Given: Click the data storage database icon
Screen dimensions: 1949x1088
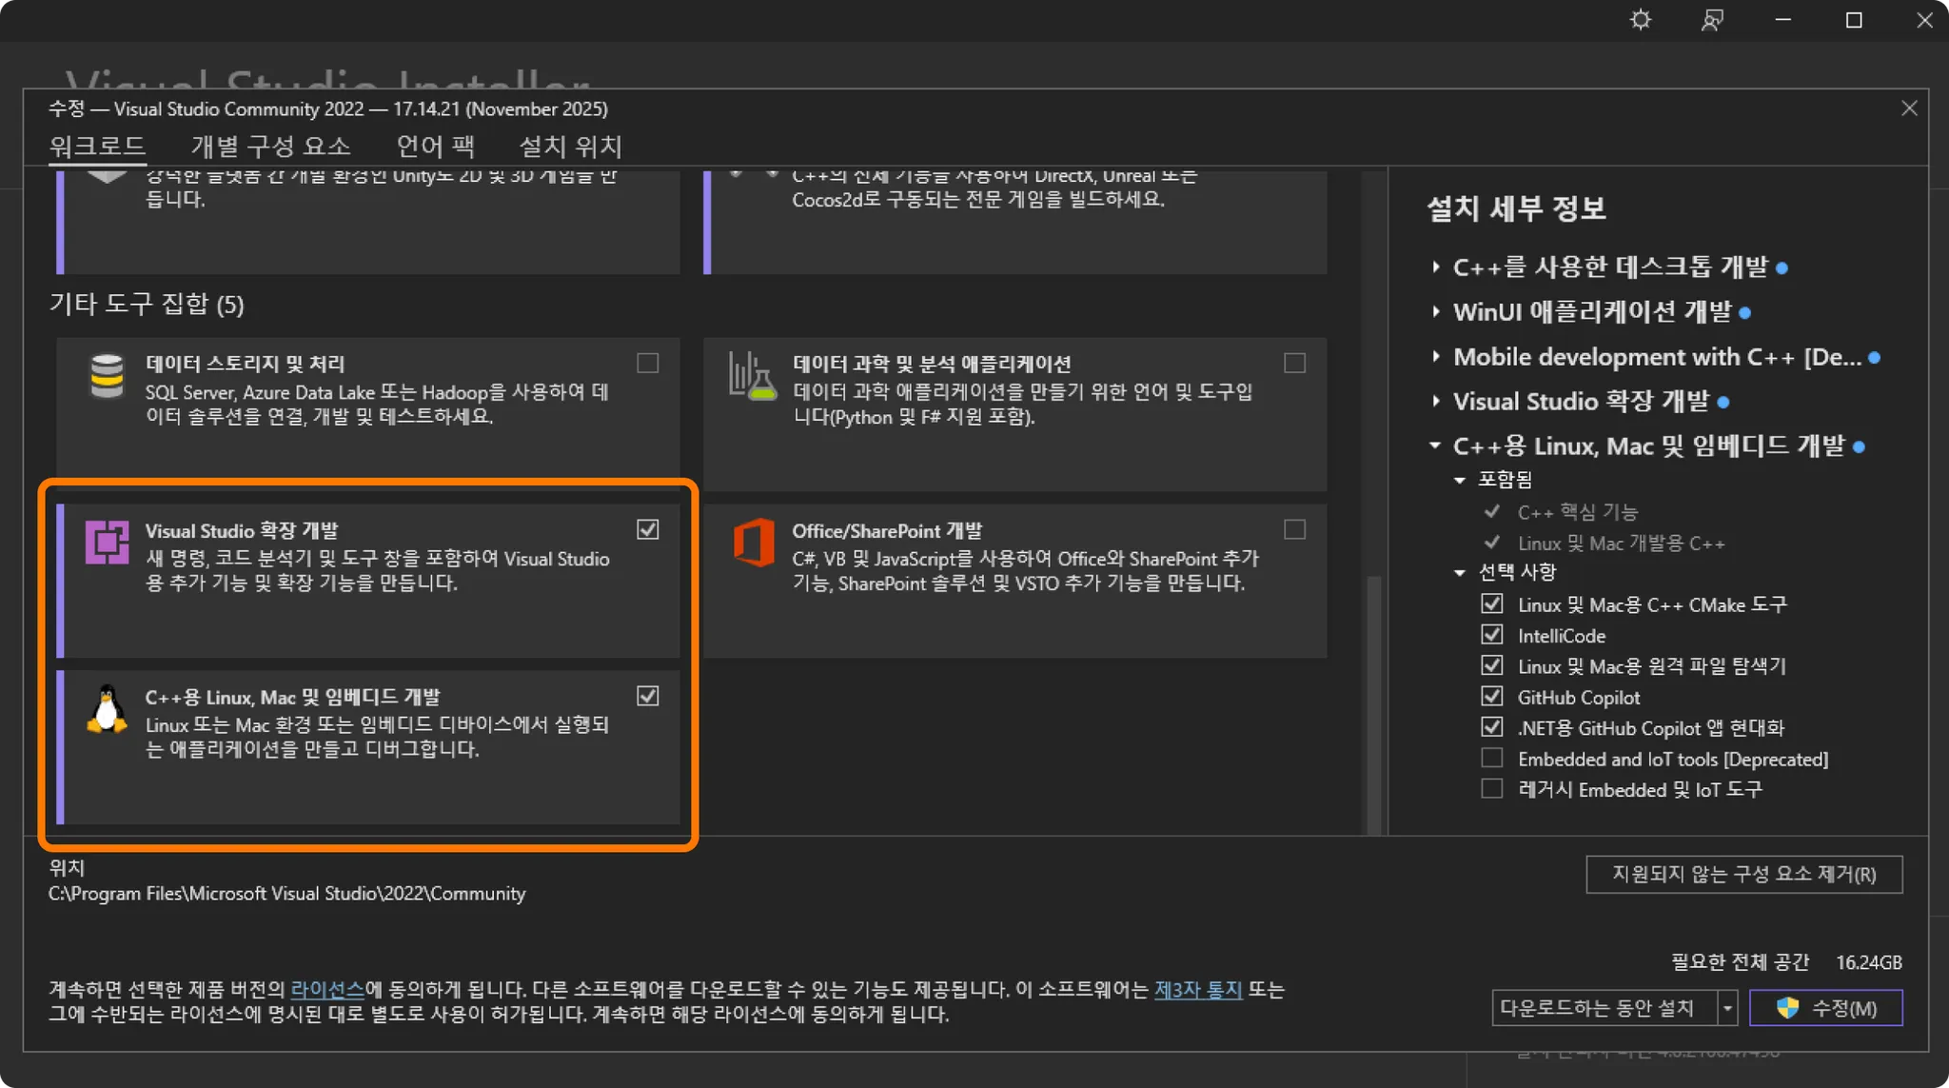Looking at the screenshot, I should coord(107,377).
